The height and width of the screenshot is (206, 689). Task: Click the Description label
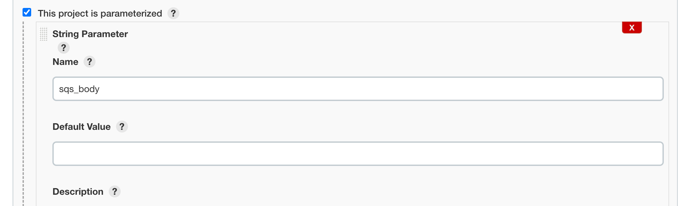click(x=78, y=191)
